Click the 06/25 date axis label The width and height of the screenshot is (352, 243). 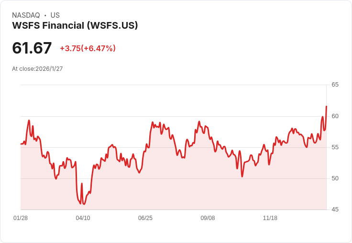pyautogui.click(x=145, y=218)
